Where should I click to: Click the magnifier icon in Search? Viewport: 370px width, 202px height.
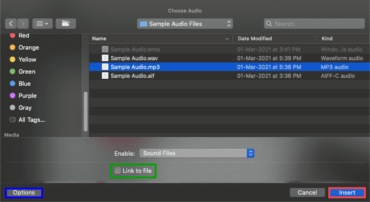coord(270,24)
